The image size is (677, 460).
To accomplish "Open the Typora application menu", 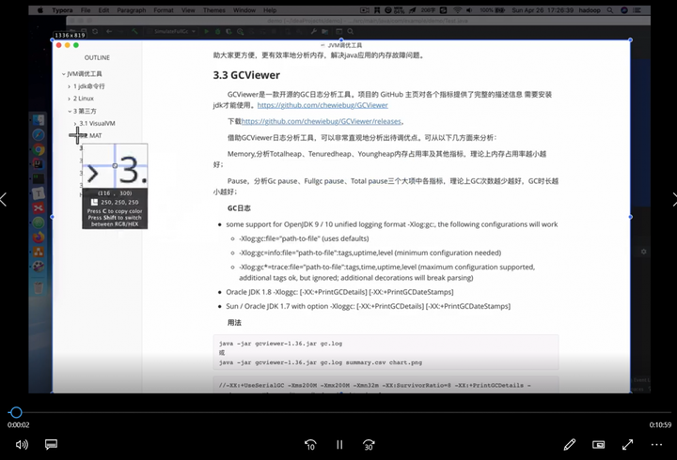I will (62, 10).
